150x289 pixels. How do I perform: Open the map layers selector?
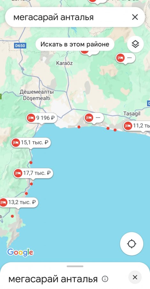[x=135, y=44]
